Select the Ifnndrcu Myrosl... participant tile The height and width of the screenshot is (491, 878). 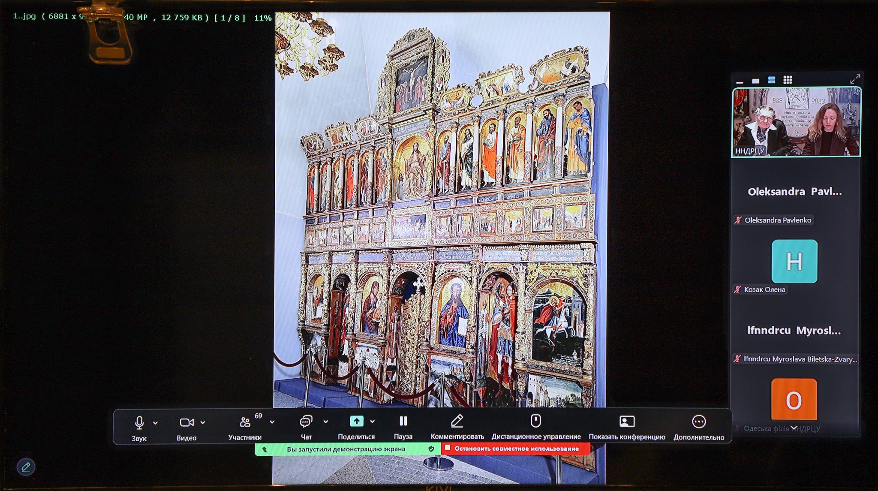tap(794, 331)
